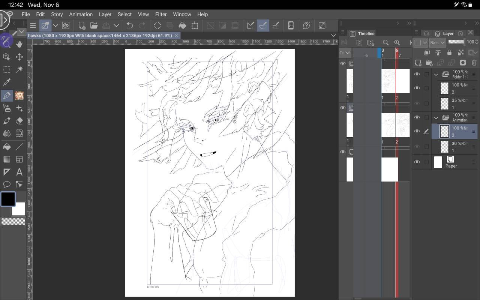Delete the selected layer with trash icon
480x300 pixels.
pos(474,63)
